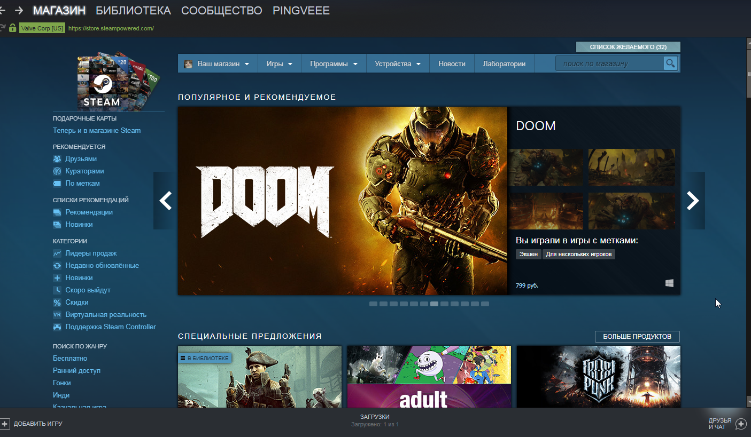Open the Ранний доступ genre link

[x=76, y=371]
